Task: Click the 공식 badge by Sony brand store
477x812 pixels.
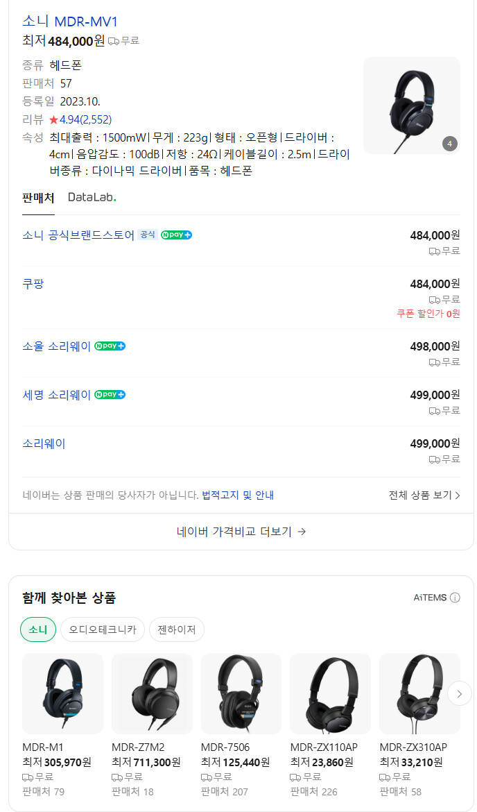Action: click(x=148, y=235)
